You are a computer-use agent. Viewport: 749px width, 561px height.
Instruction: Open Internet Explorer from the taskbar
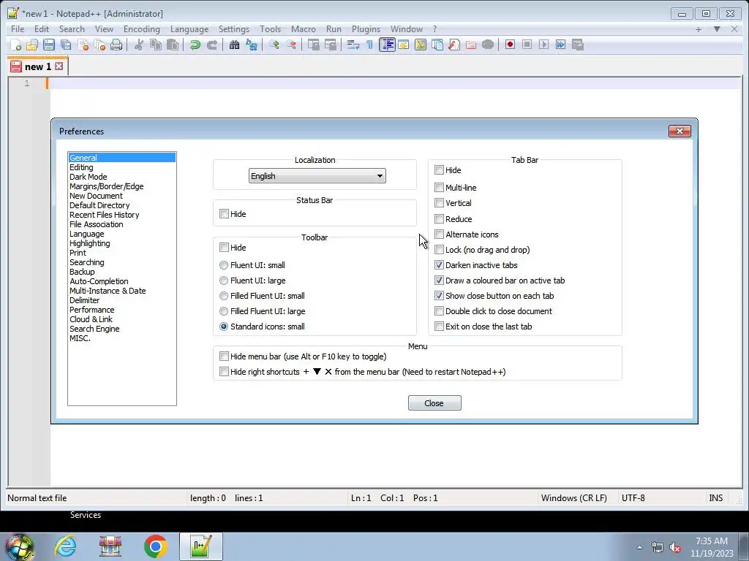coord(65,546)
